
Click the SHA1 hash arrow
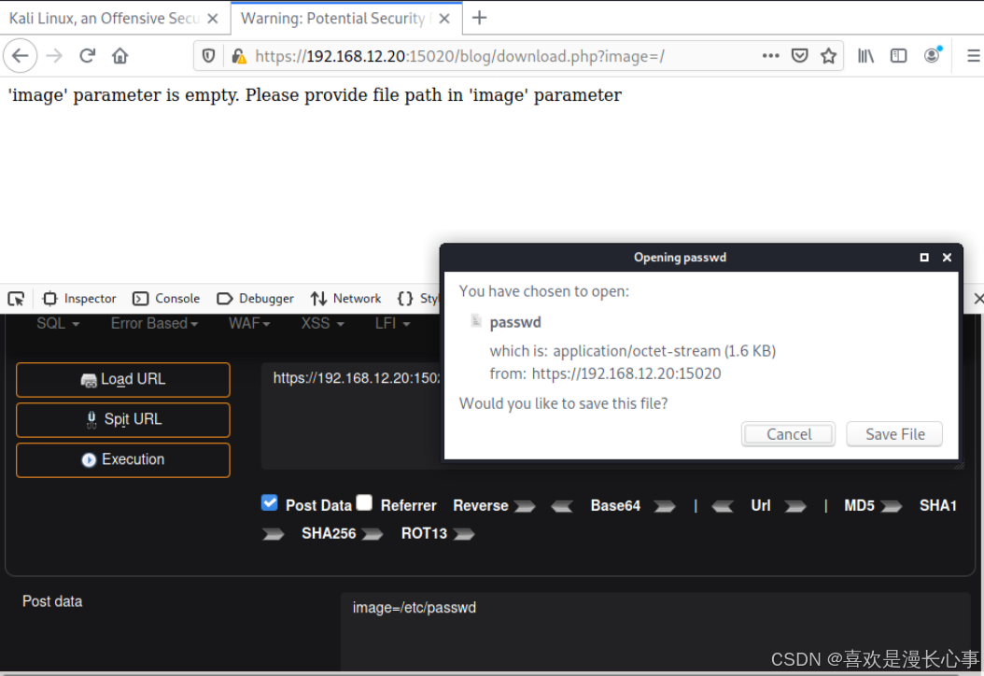(273, 534)
